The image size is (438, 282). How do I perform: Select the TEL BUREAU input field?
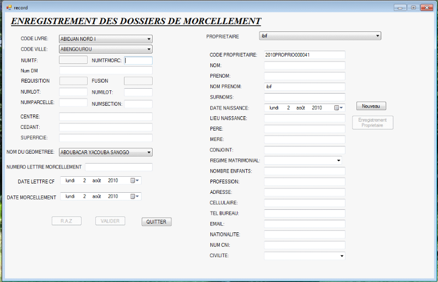point(305,213)
